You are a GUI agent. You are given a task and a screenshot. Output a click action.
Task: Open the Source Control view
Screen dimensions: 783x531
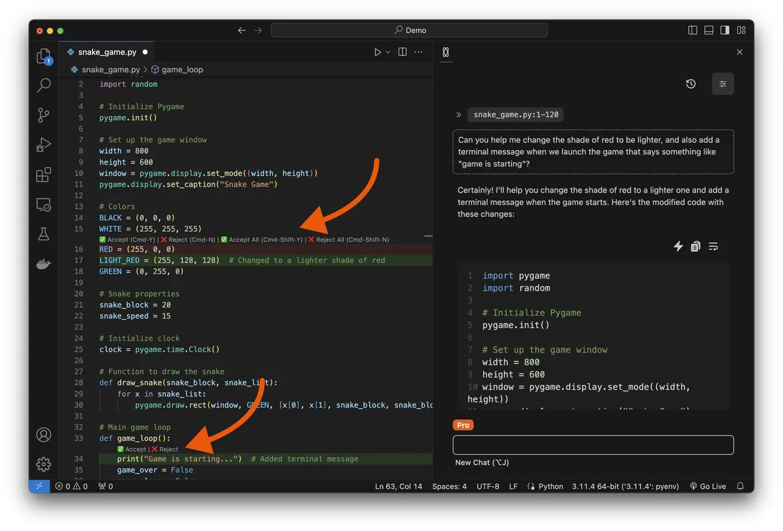pyautogui.click(x=43, y=114)
